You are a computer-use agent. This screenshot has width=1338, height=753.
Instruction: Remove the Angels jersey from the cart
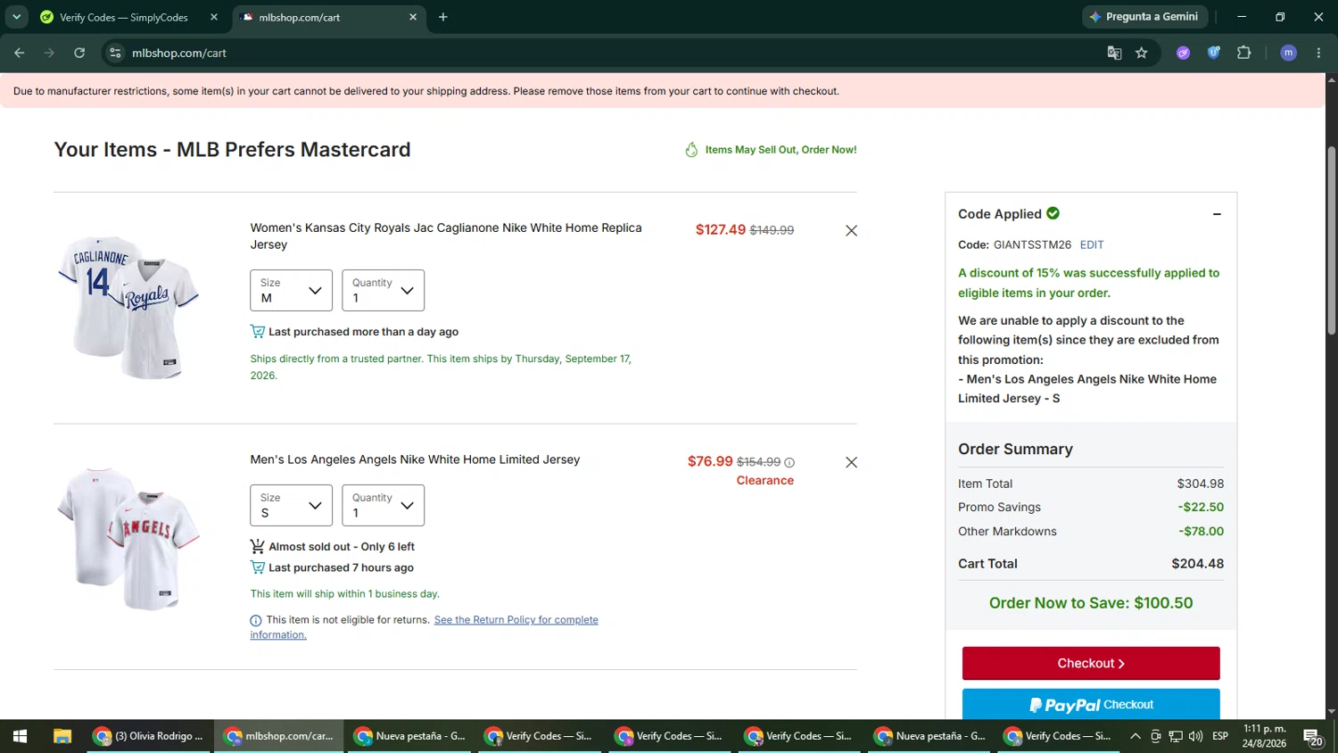[x=851, y=462]
